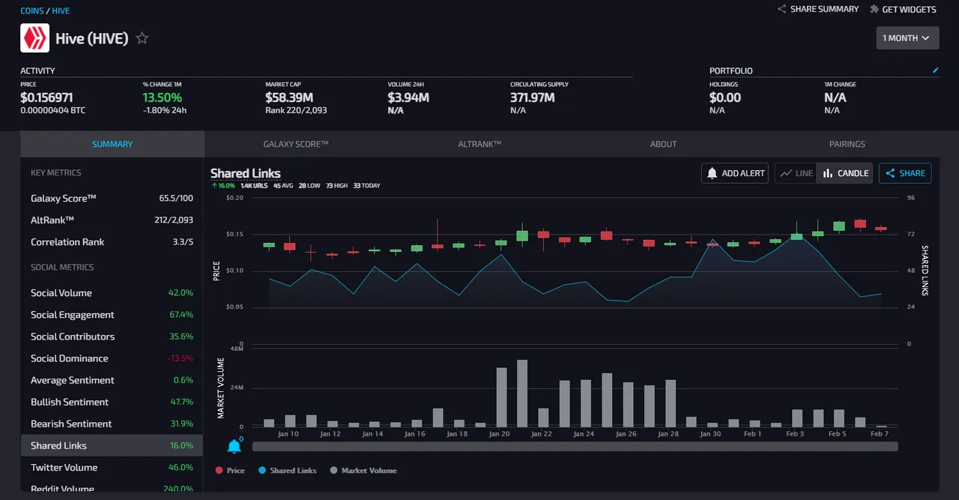The height and width of the screenshot is (500, 959).
Task: Favorite Hive with the star icon
Action: pyautogui.click(x=142, y=38)
